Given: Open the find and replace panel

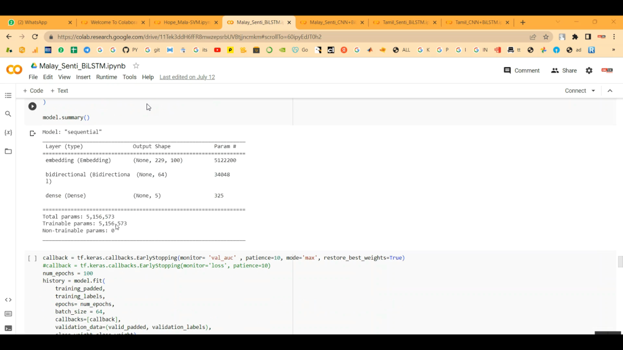Looking at the screenshot, I should [x=8, y=114].
